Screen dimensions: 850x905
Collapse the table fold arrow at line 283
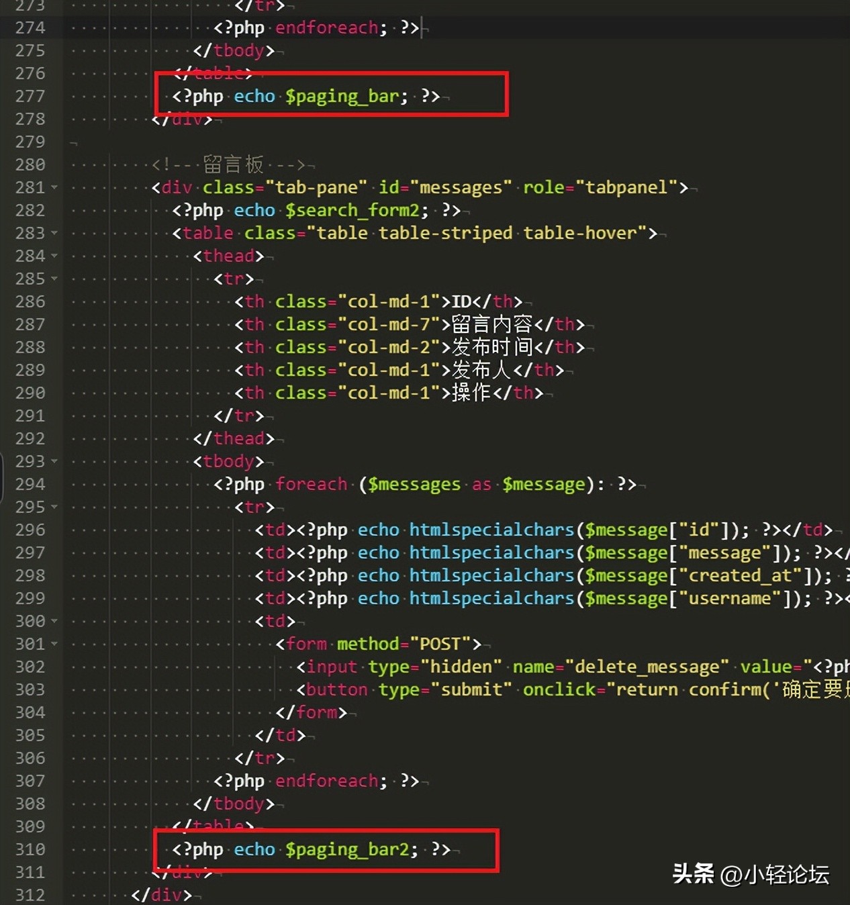[54, 234]
